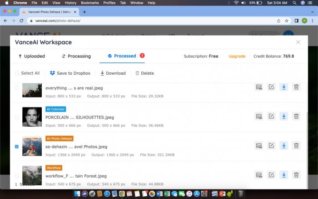The image size is (318, 199).
Task: Click the Credit Balance: 769.8 text
Action: tap(273, 56)
